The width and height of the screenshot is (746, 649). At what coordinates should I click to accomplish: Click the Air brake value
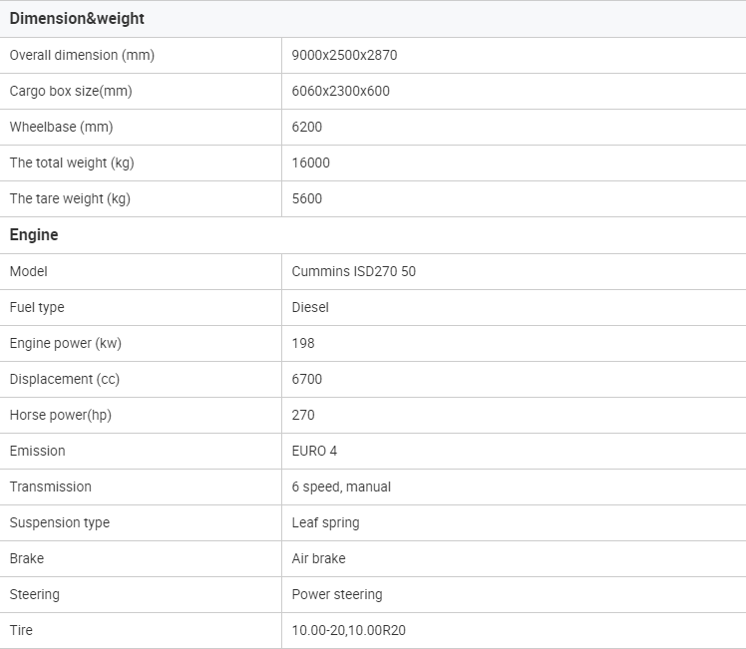pos(318,558)
